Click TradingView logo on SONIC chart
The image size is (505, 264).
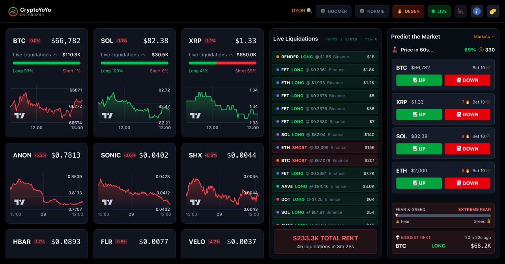[107, 202]
